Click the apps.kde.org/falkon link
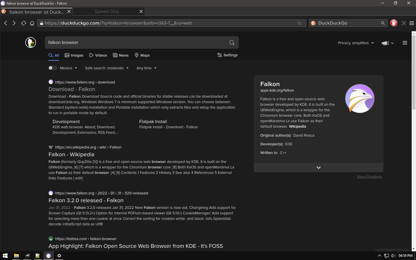 (x=277, y=90)
